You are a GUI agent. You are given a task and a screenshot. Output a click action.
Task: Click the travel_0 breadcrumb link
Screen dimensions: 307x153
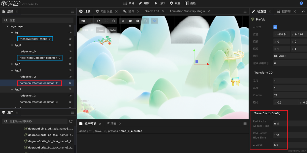click(x=100, y=131)
